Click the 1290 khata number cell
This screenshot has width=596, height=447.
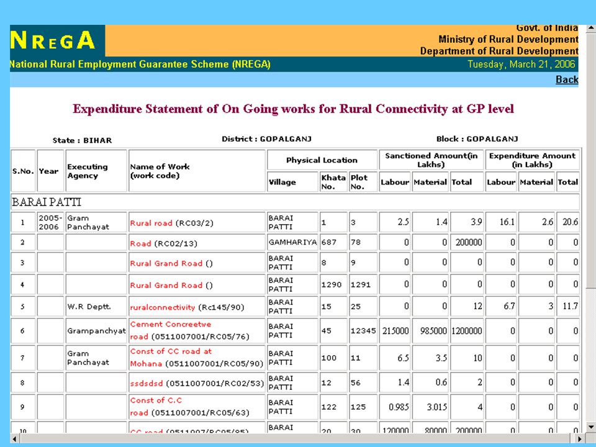(x=333, y=285)
